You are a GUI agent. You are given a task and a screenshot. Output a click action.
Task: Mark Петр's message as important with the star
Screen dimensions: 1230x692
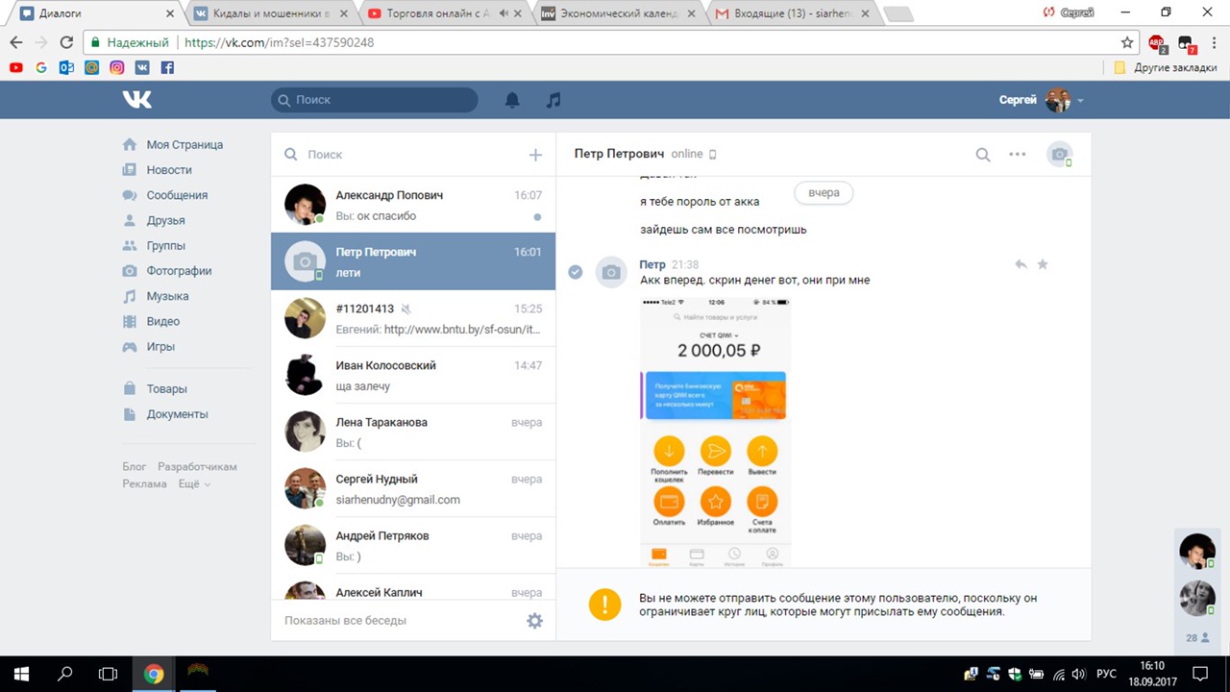(1043, 264)
